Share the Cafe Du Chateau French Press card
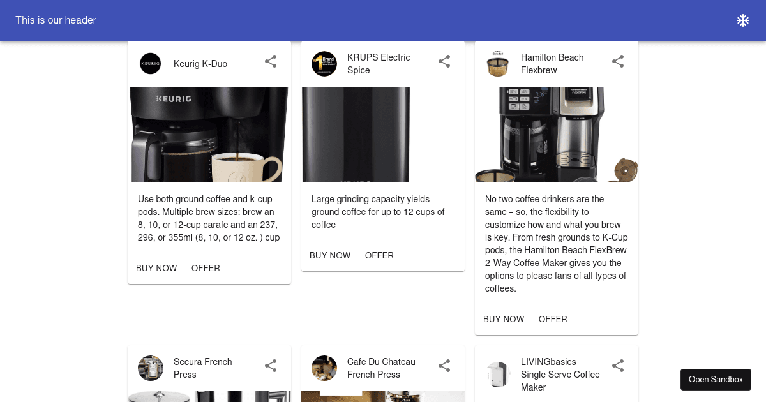Image resolution: width=766 pixels, height=402 pixels. [444, 366]
